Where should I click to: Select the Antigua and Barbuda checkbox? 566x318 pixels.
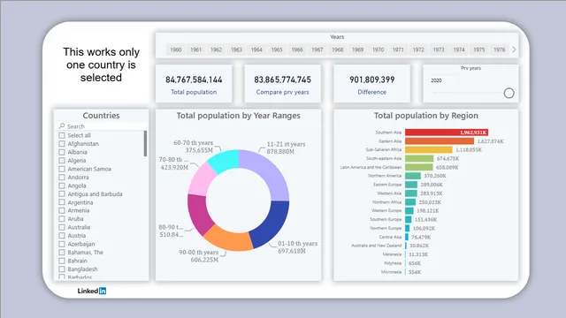point(62,194)
